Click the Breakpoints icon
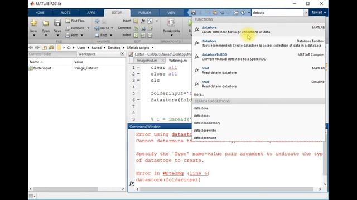The width and height of the screenshot is (357, 200). [171, 23]
